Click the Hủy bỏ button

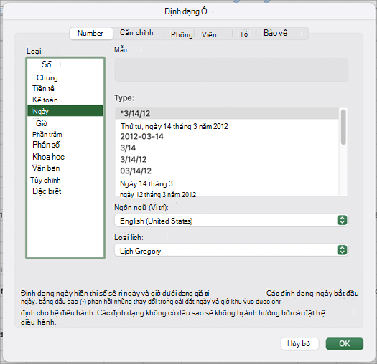299,344
